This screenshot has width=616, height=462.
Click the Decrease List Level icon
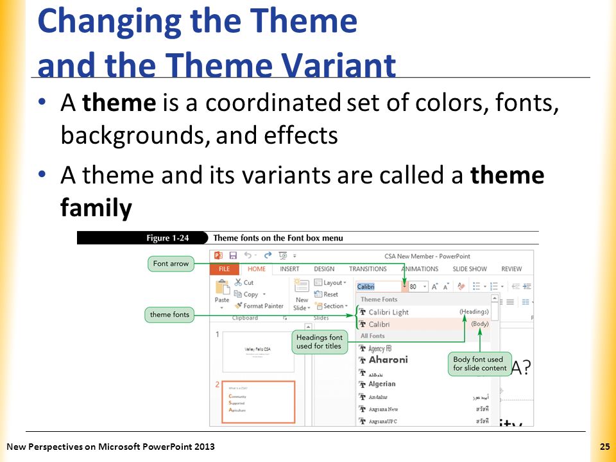(x=516, y=286)
